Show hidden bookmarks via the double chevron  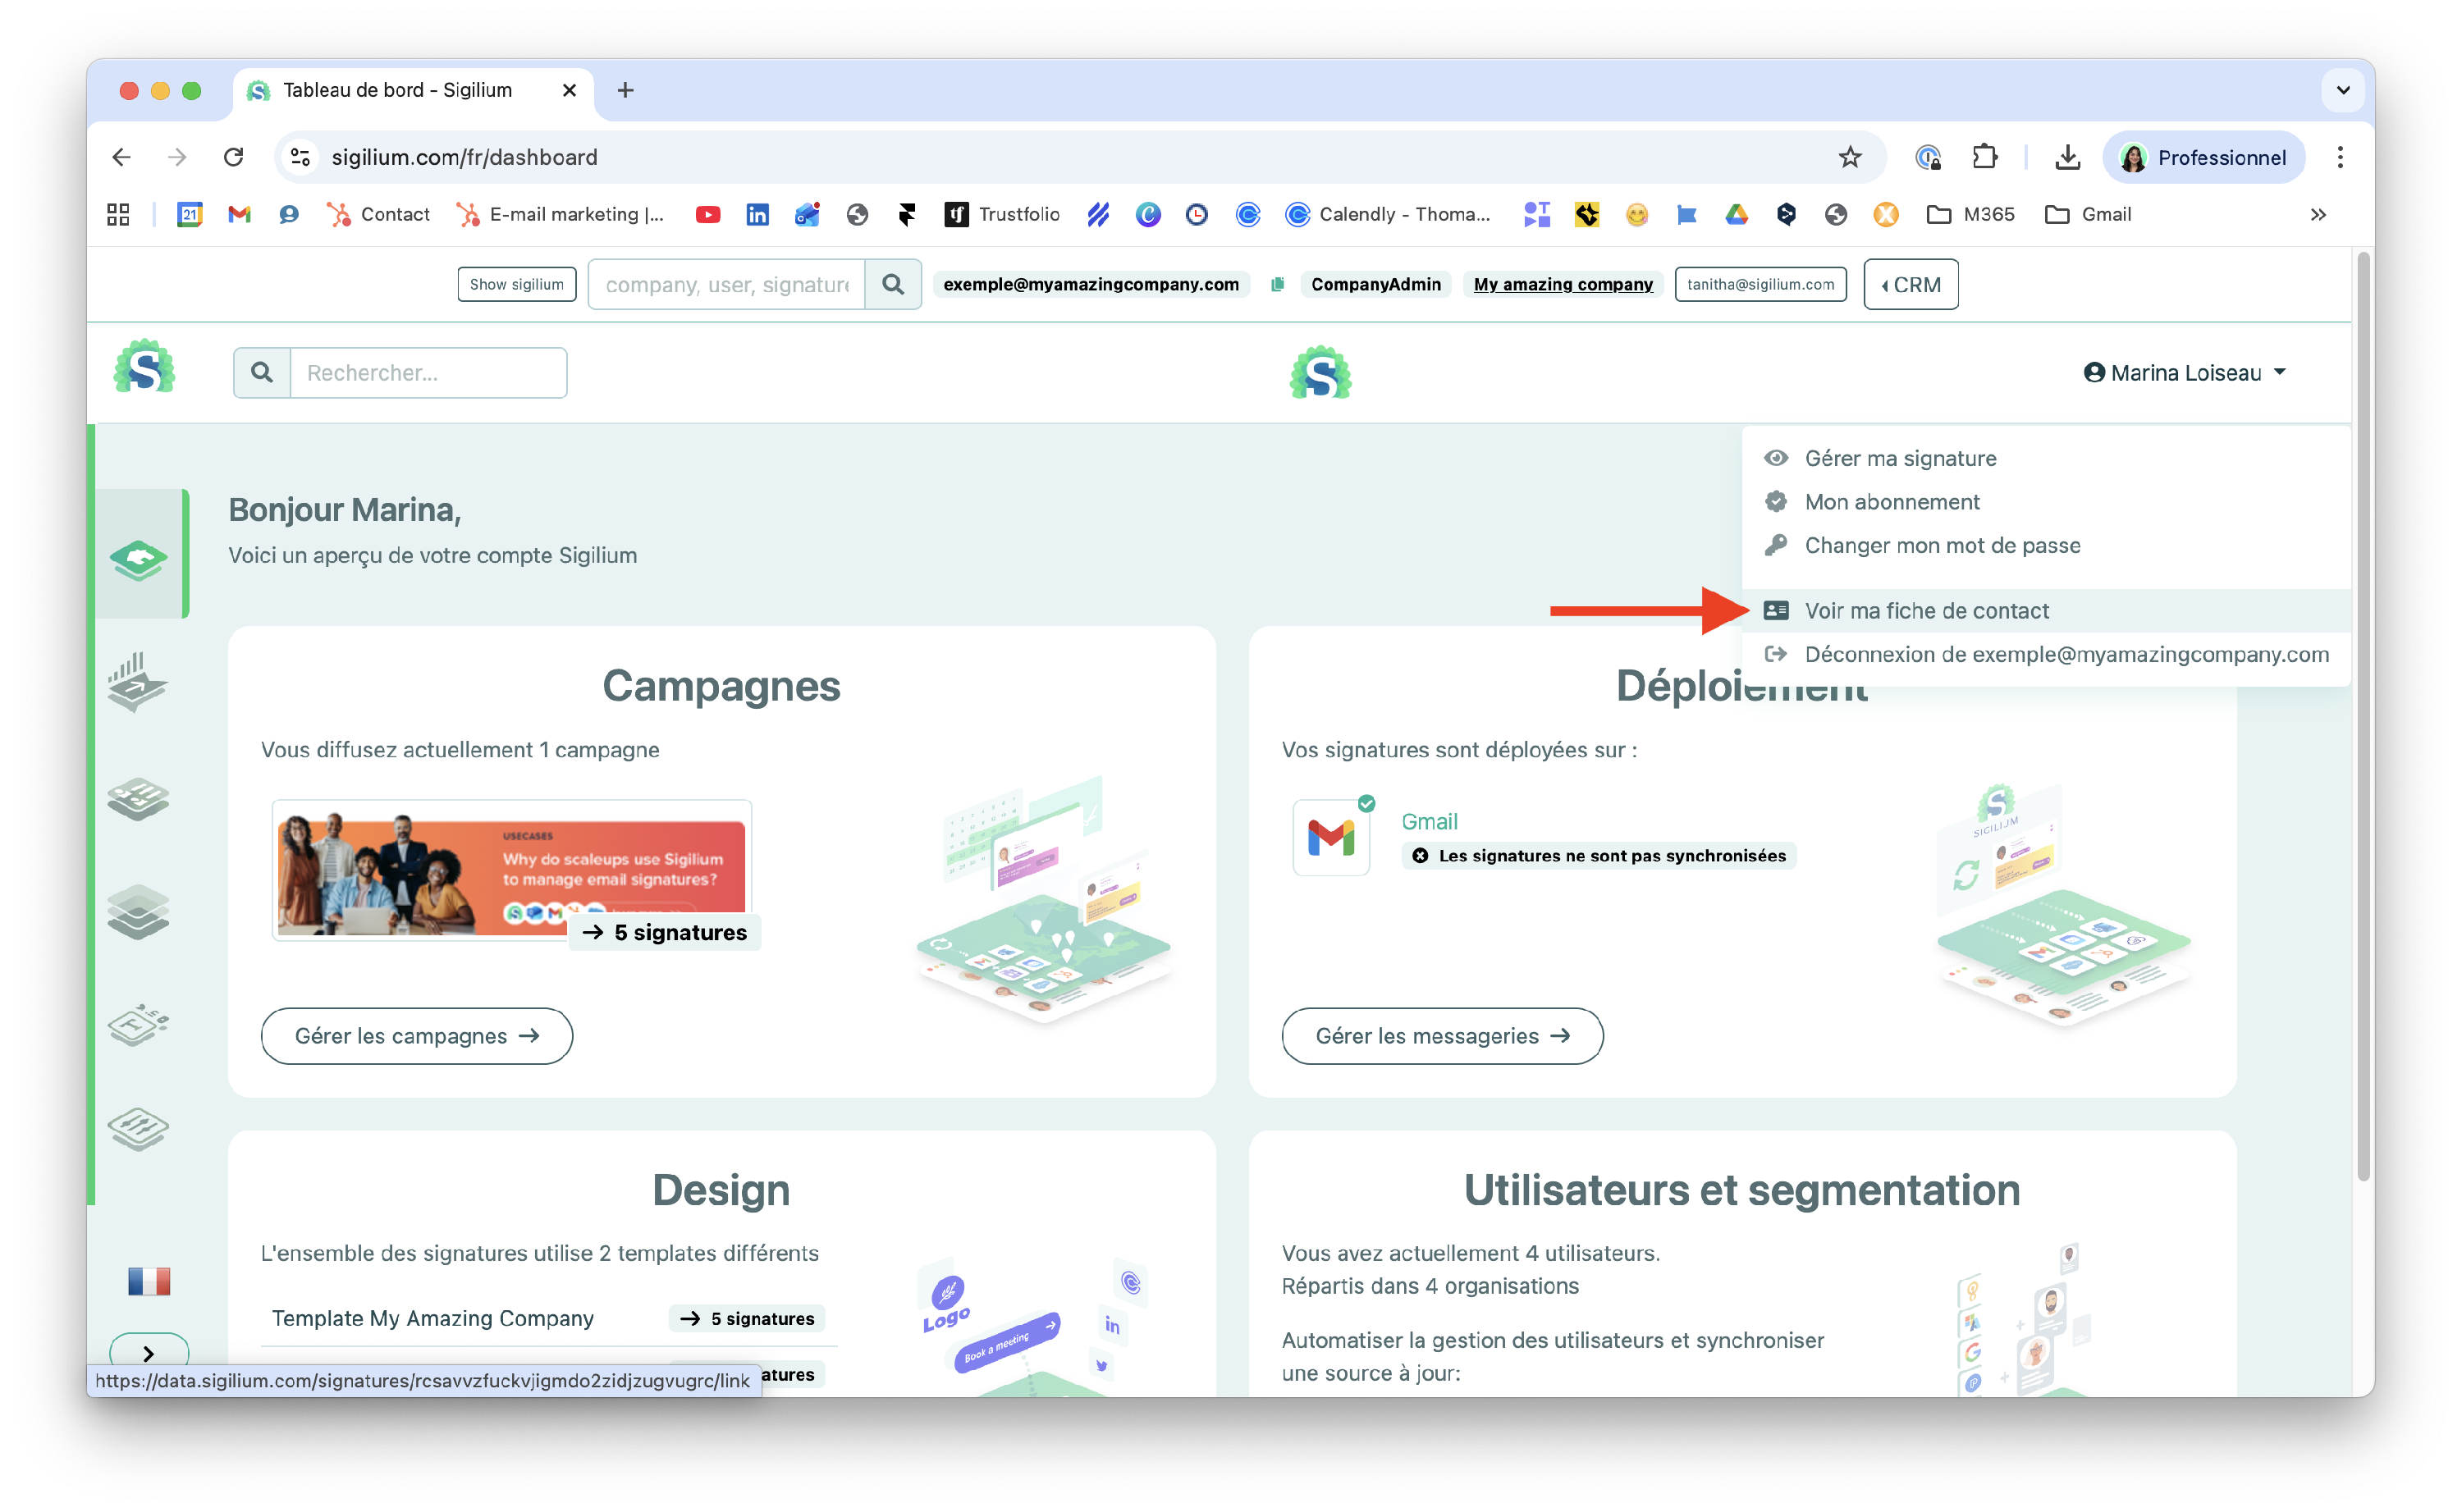2317,214
